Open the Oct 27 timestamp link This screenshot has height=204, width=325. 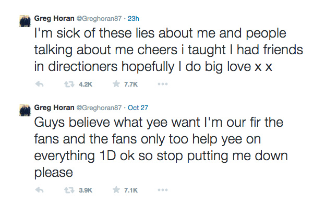coord(138,108)
